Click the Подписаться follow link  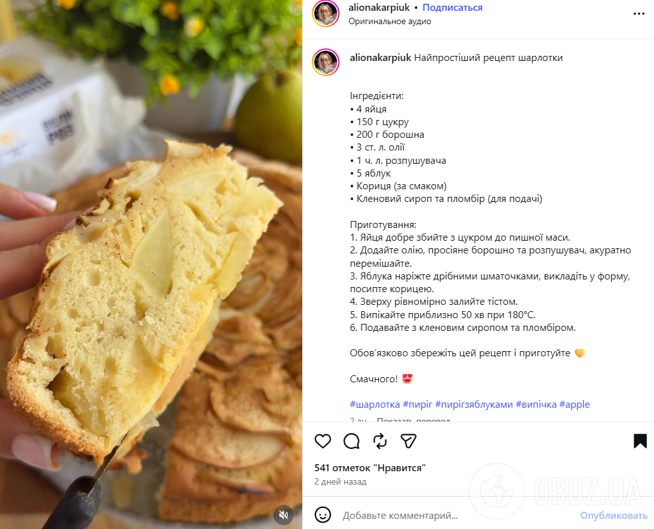(x=452, y=8)
